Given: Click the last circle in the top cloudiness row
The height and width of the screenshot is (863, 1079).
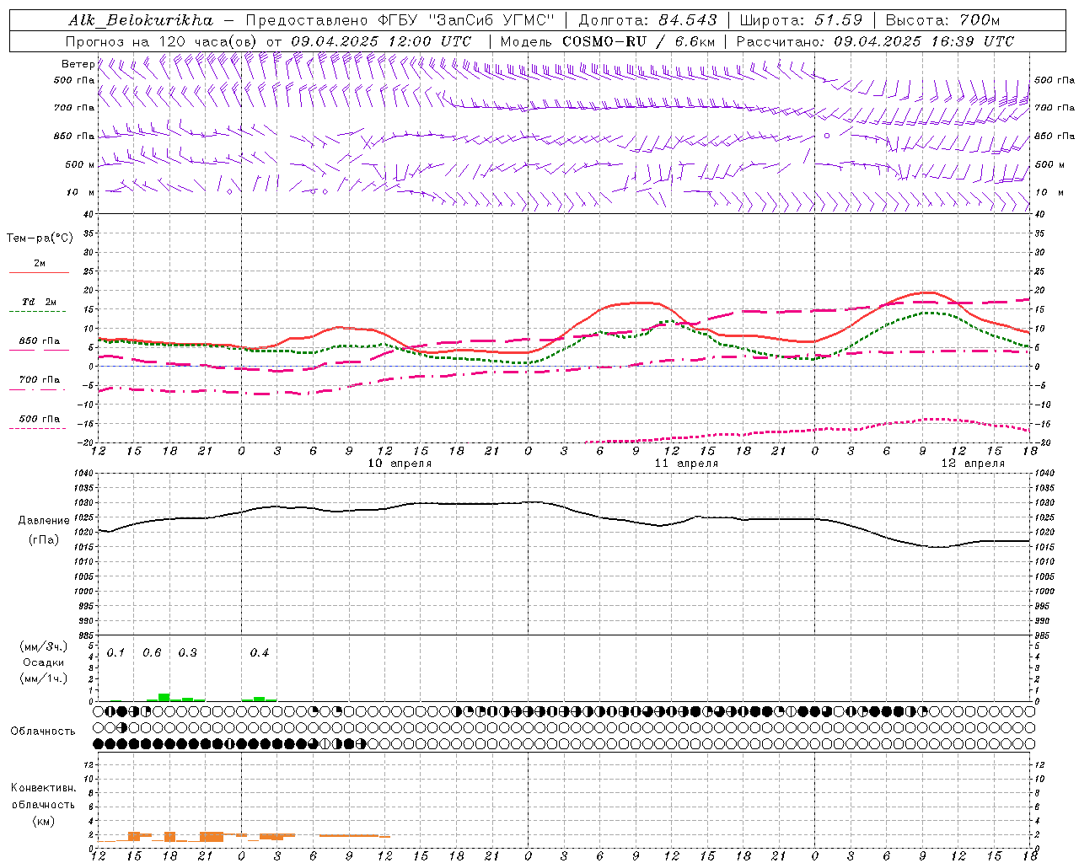Looking at the screenshot, I should click(x=1029, y=711).
